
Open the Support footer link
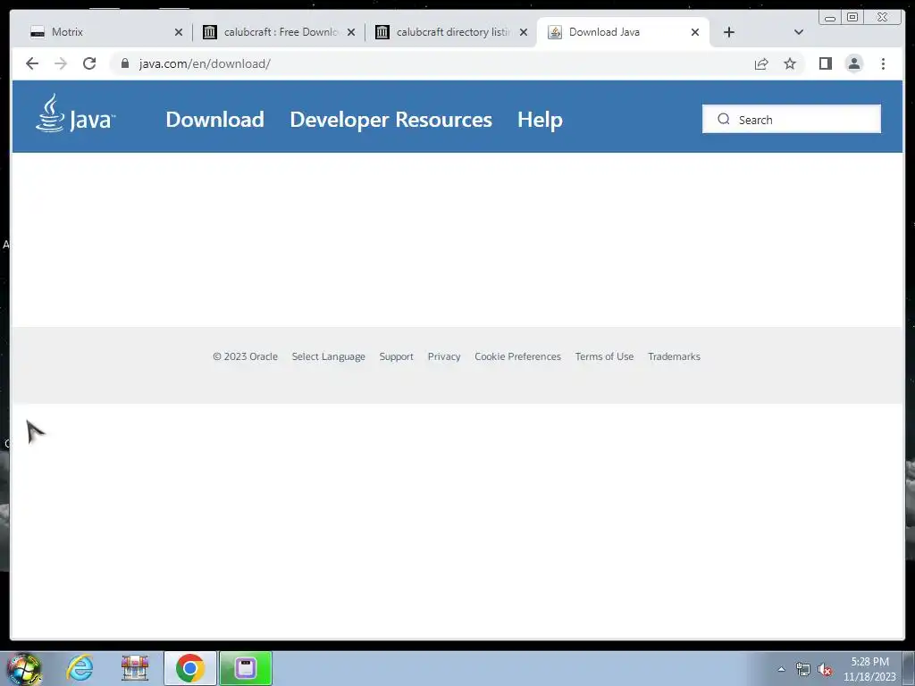point(396,356)
